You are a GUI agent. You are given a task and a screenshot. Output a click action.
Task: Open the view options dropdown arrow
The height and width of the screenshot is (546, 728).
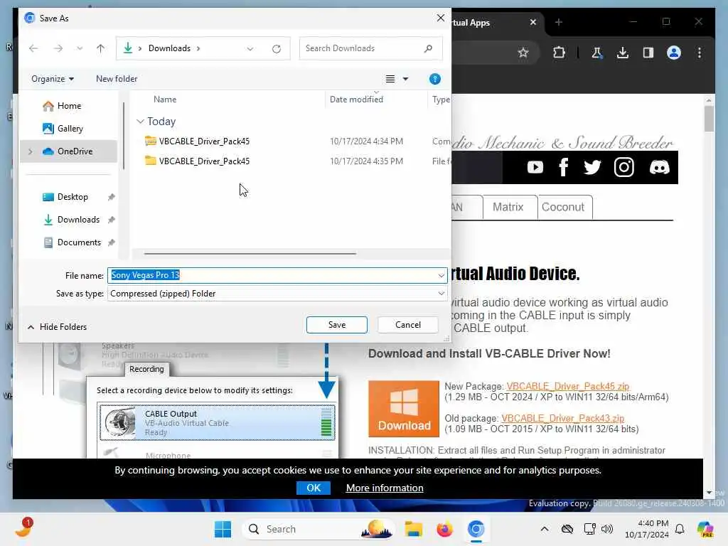tap(406, 79)
